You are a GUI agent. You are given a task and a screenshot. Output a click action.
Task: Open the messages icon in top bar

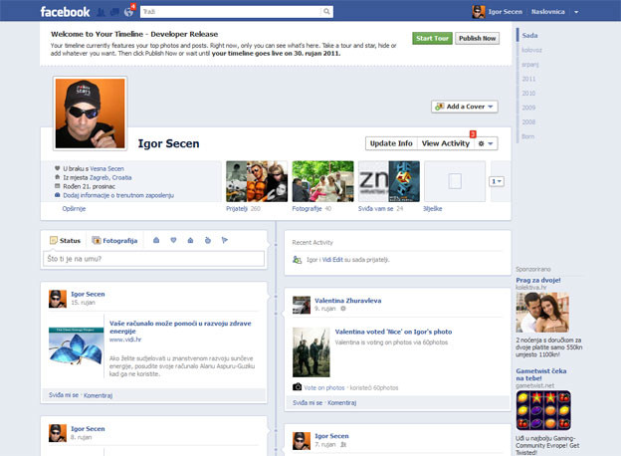114,12
